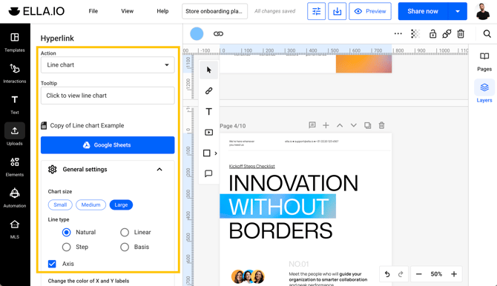Click the blue fill color circle

(197, 33)
